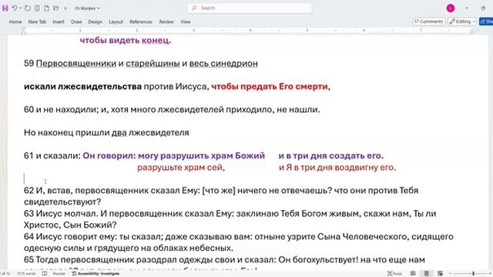The height and width of the screenshot is (277, 493).
Task: Click Accessibility: Investigate in status bar
Action: 96,274
